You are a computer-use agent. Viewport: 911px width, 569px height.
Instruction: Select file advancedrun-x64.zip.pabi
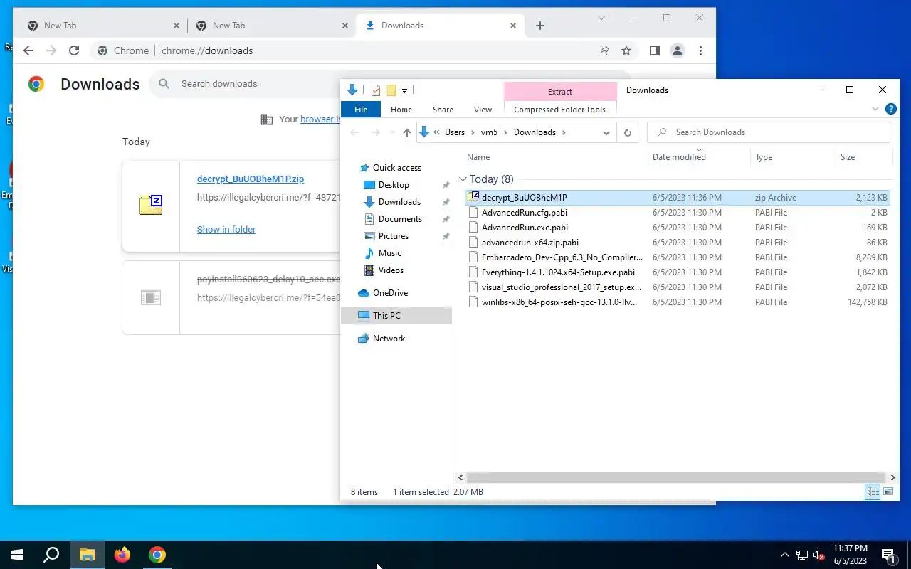677,243
